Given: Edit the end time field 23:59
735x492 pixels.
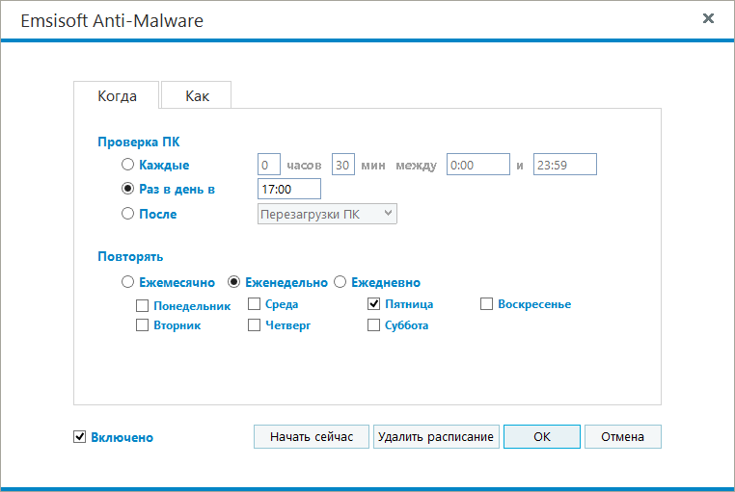Looking at the screenshot, I should coord(565,165).
